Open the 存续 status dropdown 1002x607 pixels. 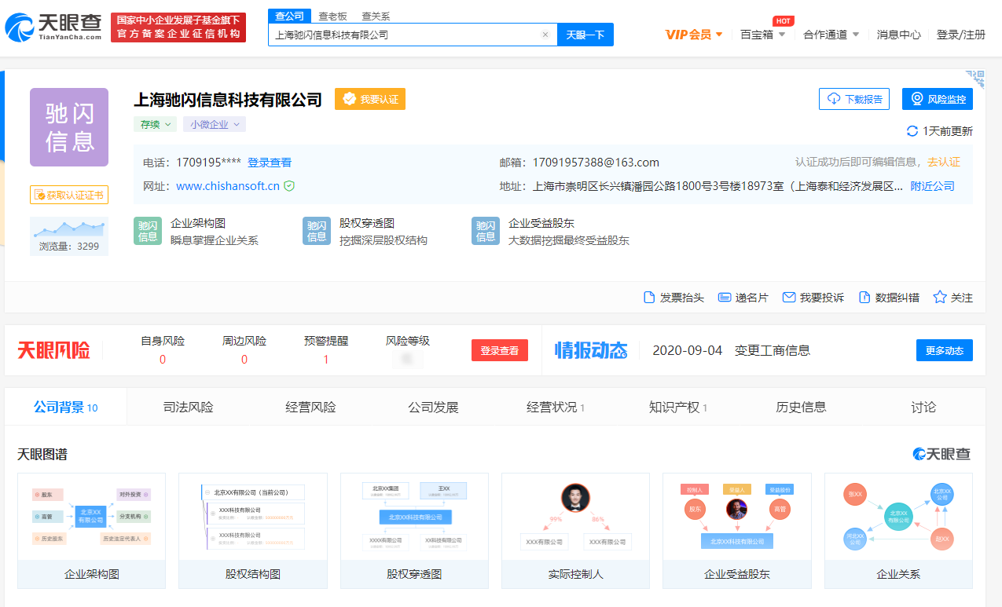click(x=153, y=124)
